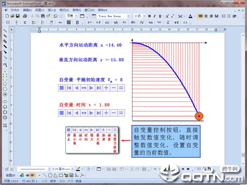Jump V0 variable to its minimum value

69,88
